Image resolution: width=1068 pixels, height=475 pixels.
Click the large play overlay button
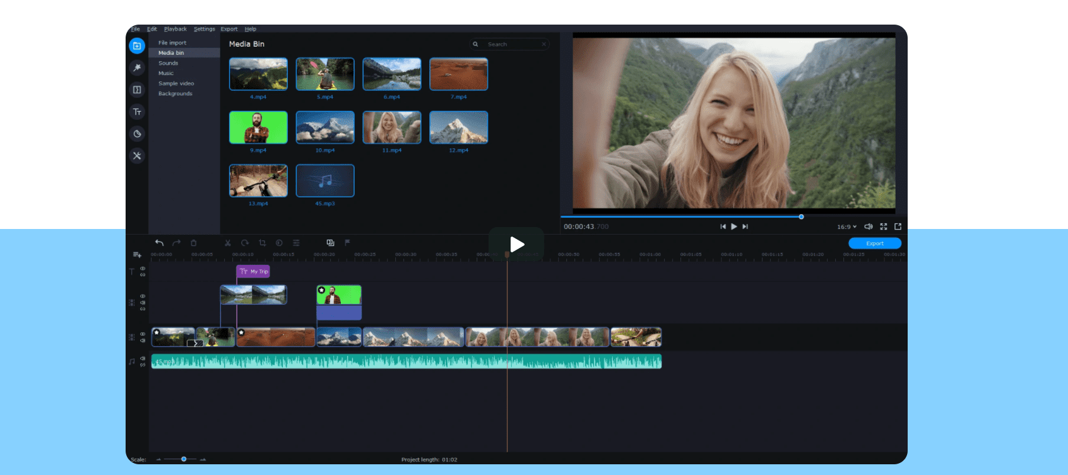pyautogui.click(x=516, y=244)
